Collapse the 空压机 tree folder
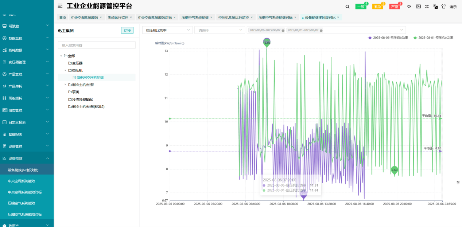462x227 pixels. 65,70
